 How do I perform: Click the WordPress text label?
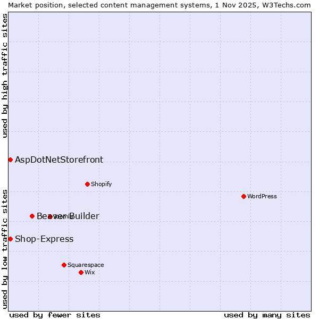pos(262,196)
